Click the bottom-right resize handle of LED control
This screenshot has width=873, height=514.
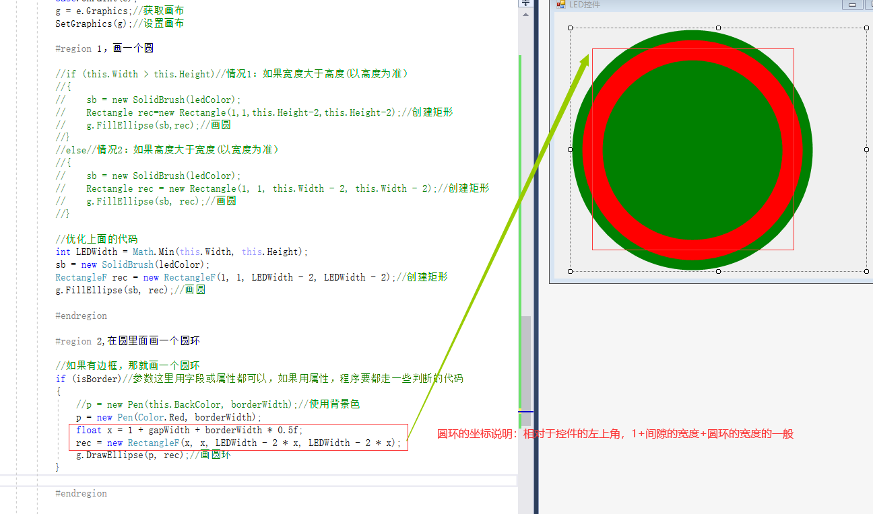(x=866, y=271)
